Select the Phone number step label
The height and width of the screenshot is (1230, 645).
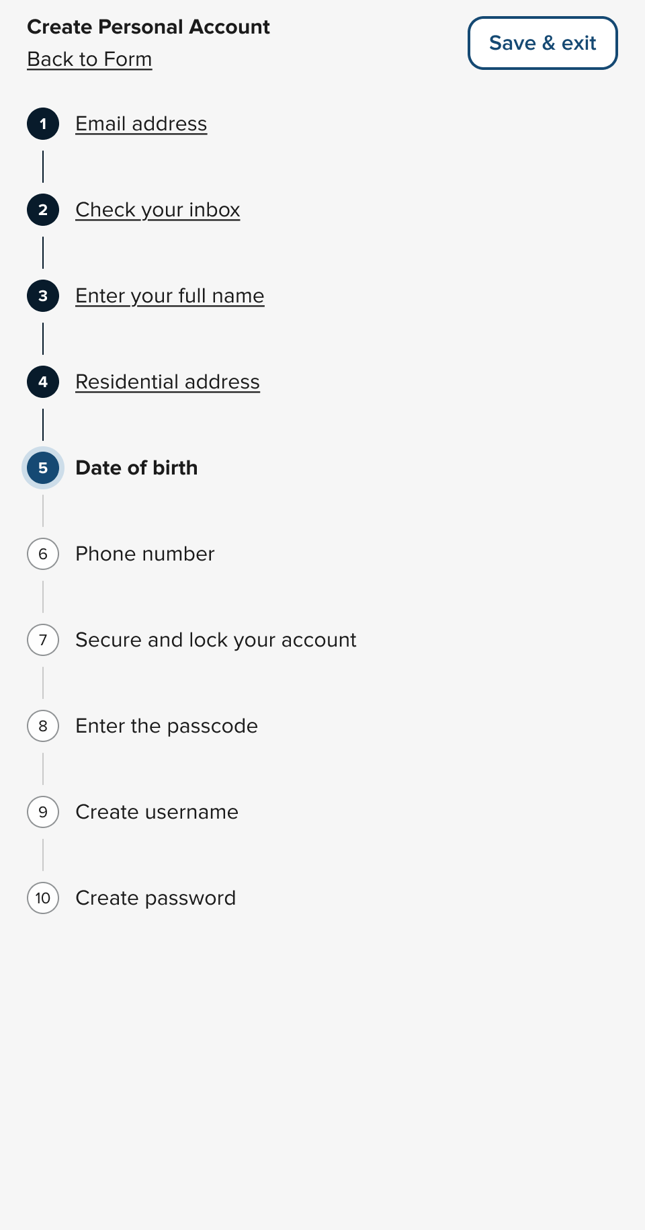pyautogui.click(x=145, y=554)
